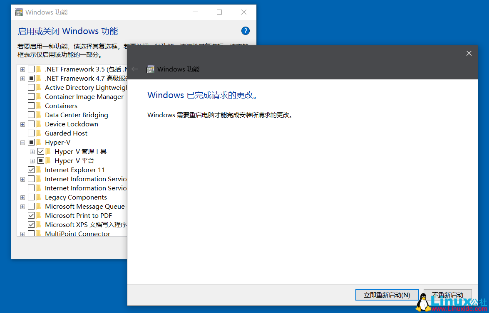Toggle the .NET Framework 4.7 checkbox
This screenshot has width=489, height=313.
tap(31, 79)
